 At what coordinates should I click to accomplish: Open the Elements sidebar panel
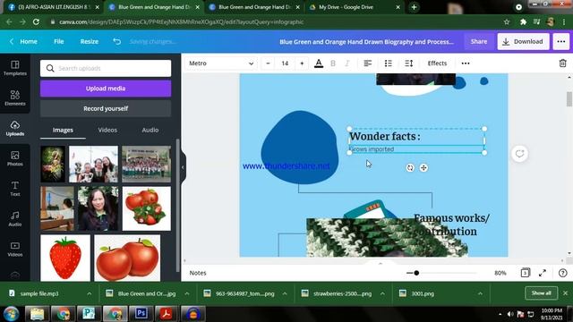15,98
